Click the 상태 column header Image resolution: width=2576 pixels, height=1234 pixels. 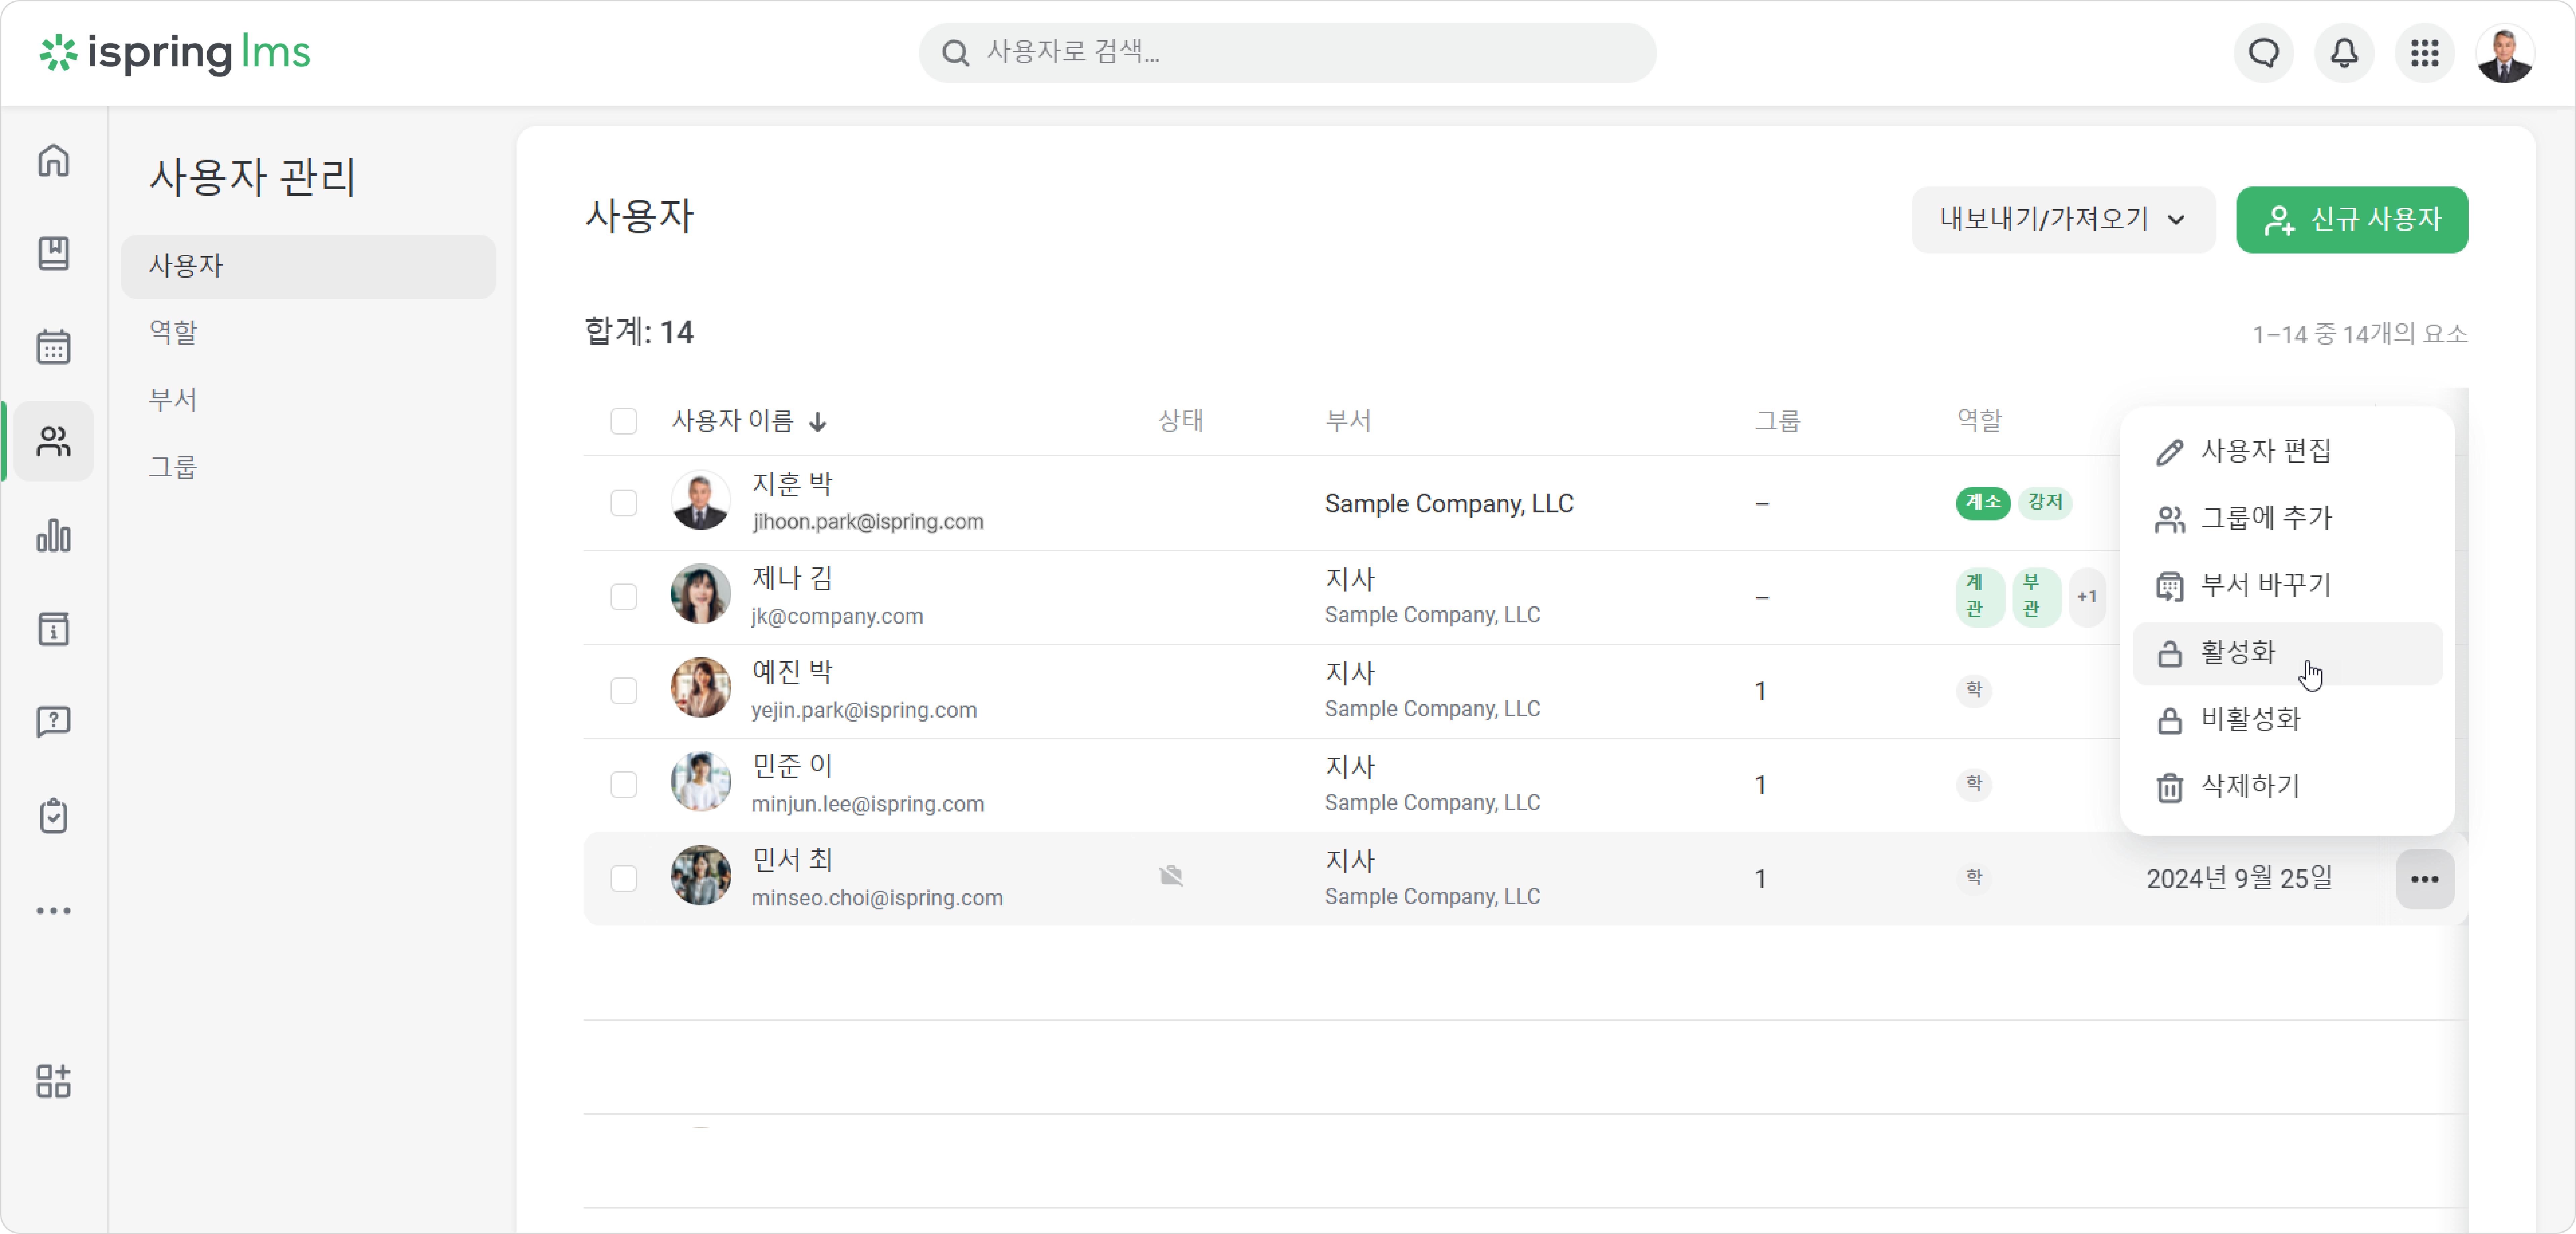click(x=1181, y=421)
